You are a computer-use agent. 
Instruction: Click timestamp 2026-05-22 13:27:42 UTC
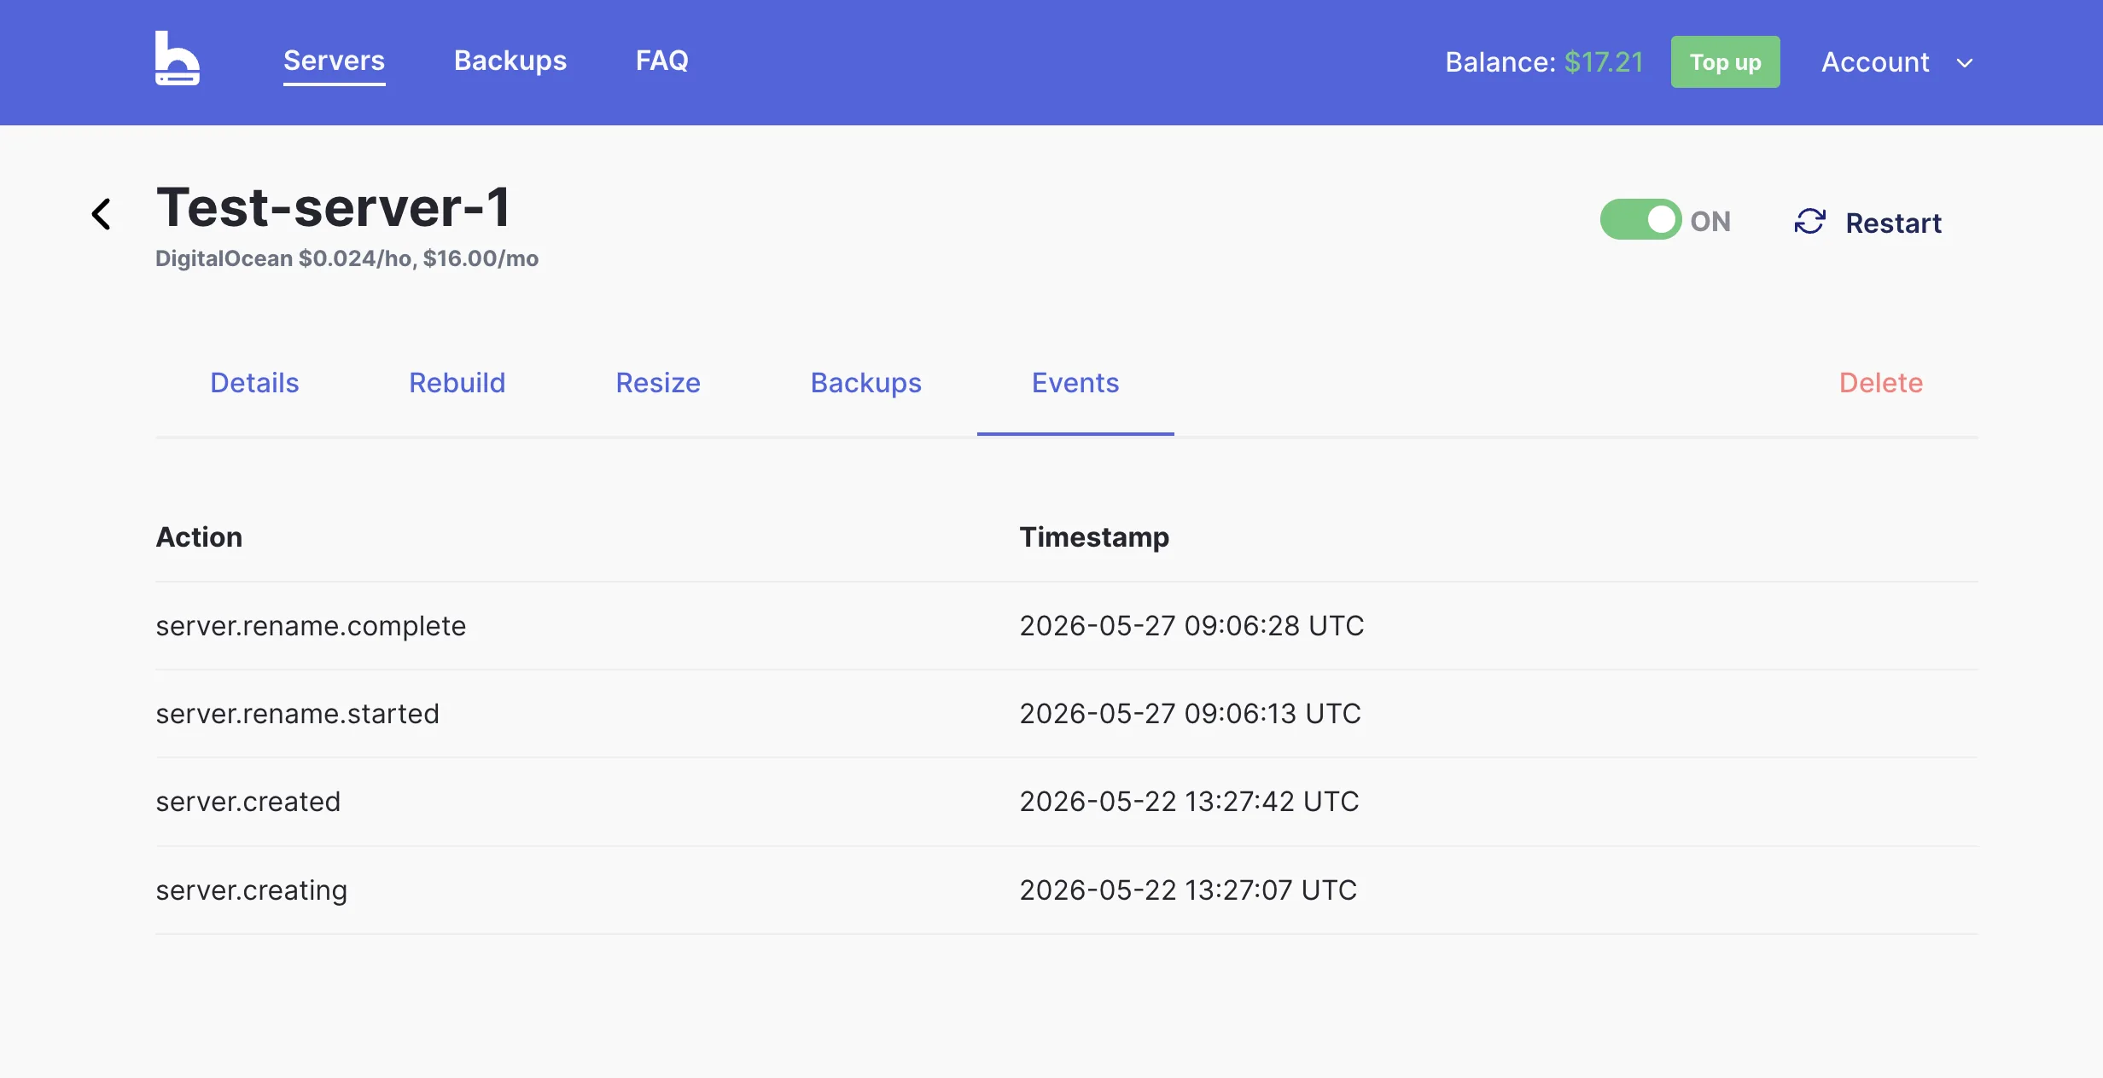tap(1189, 802)
